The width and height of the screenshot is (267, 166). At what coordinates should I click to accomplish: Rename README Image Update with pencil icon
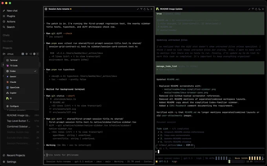tap(249, 9)
